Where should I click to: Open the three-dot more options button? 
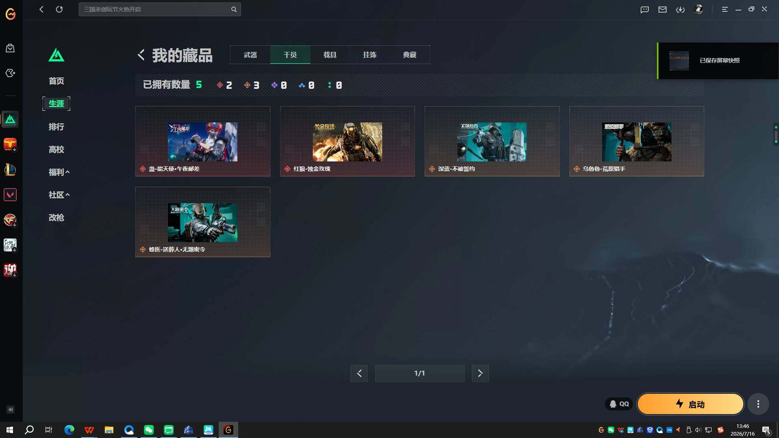point(758,404)
